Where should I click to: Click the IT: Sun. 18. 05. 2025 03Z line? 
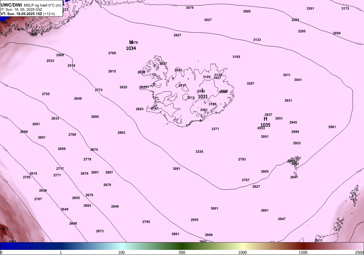(21, 9)
